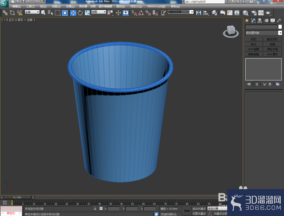Open the Select by Name list icon

[50, 13]
